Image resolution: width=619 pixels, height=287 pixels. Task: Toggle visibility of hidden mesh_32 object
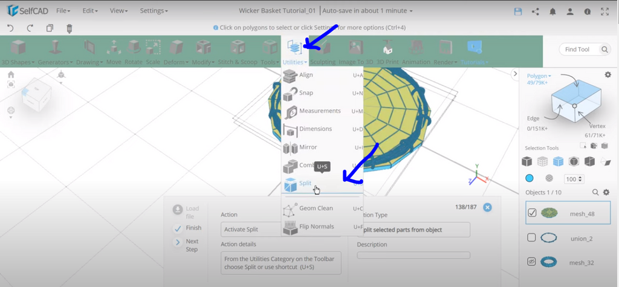(531, 262)
